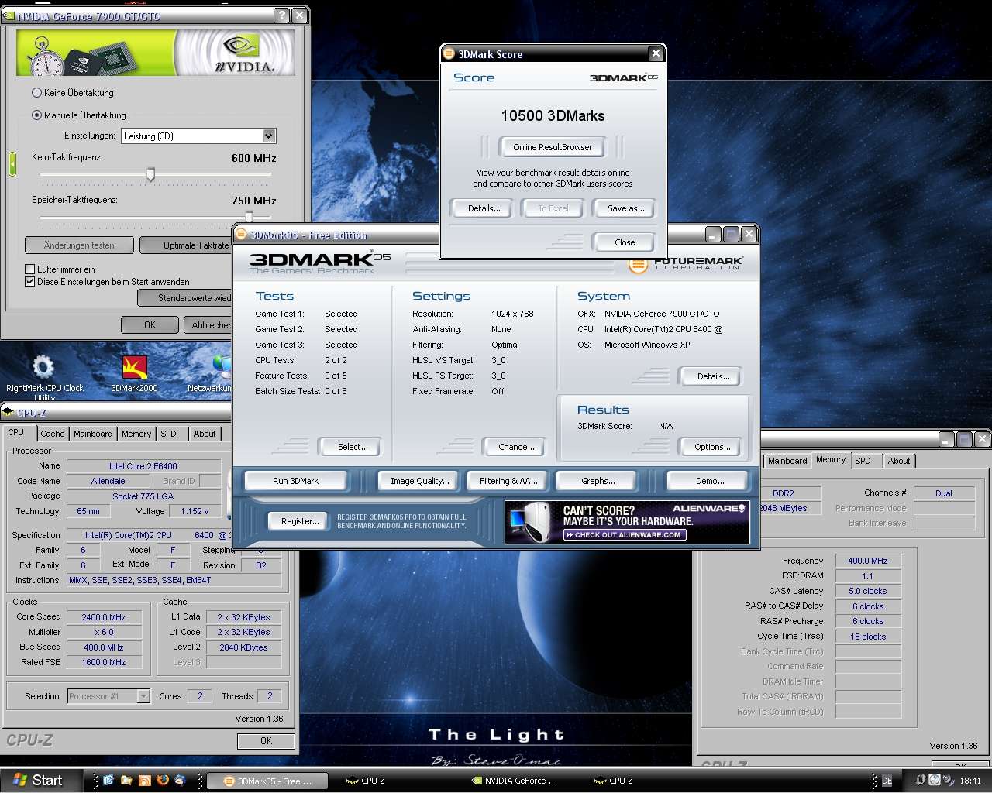
Task: Click OK in NVIDIA dialog
Action: (150, 325)
